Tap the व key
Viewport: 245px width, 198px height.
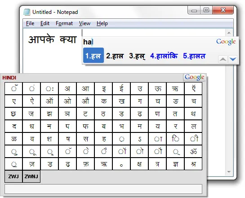[x=31, y=139]
